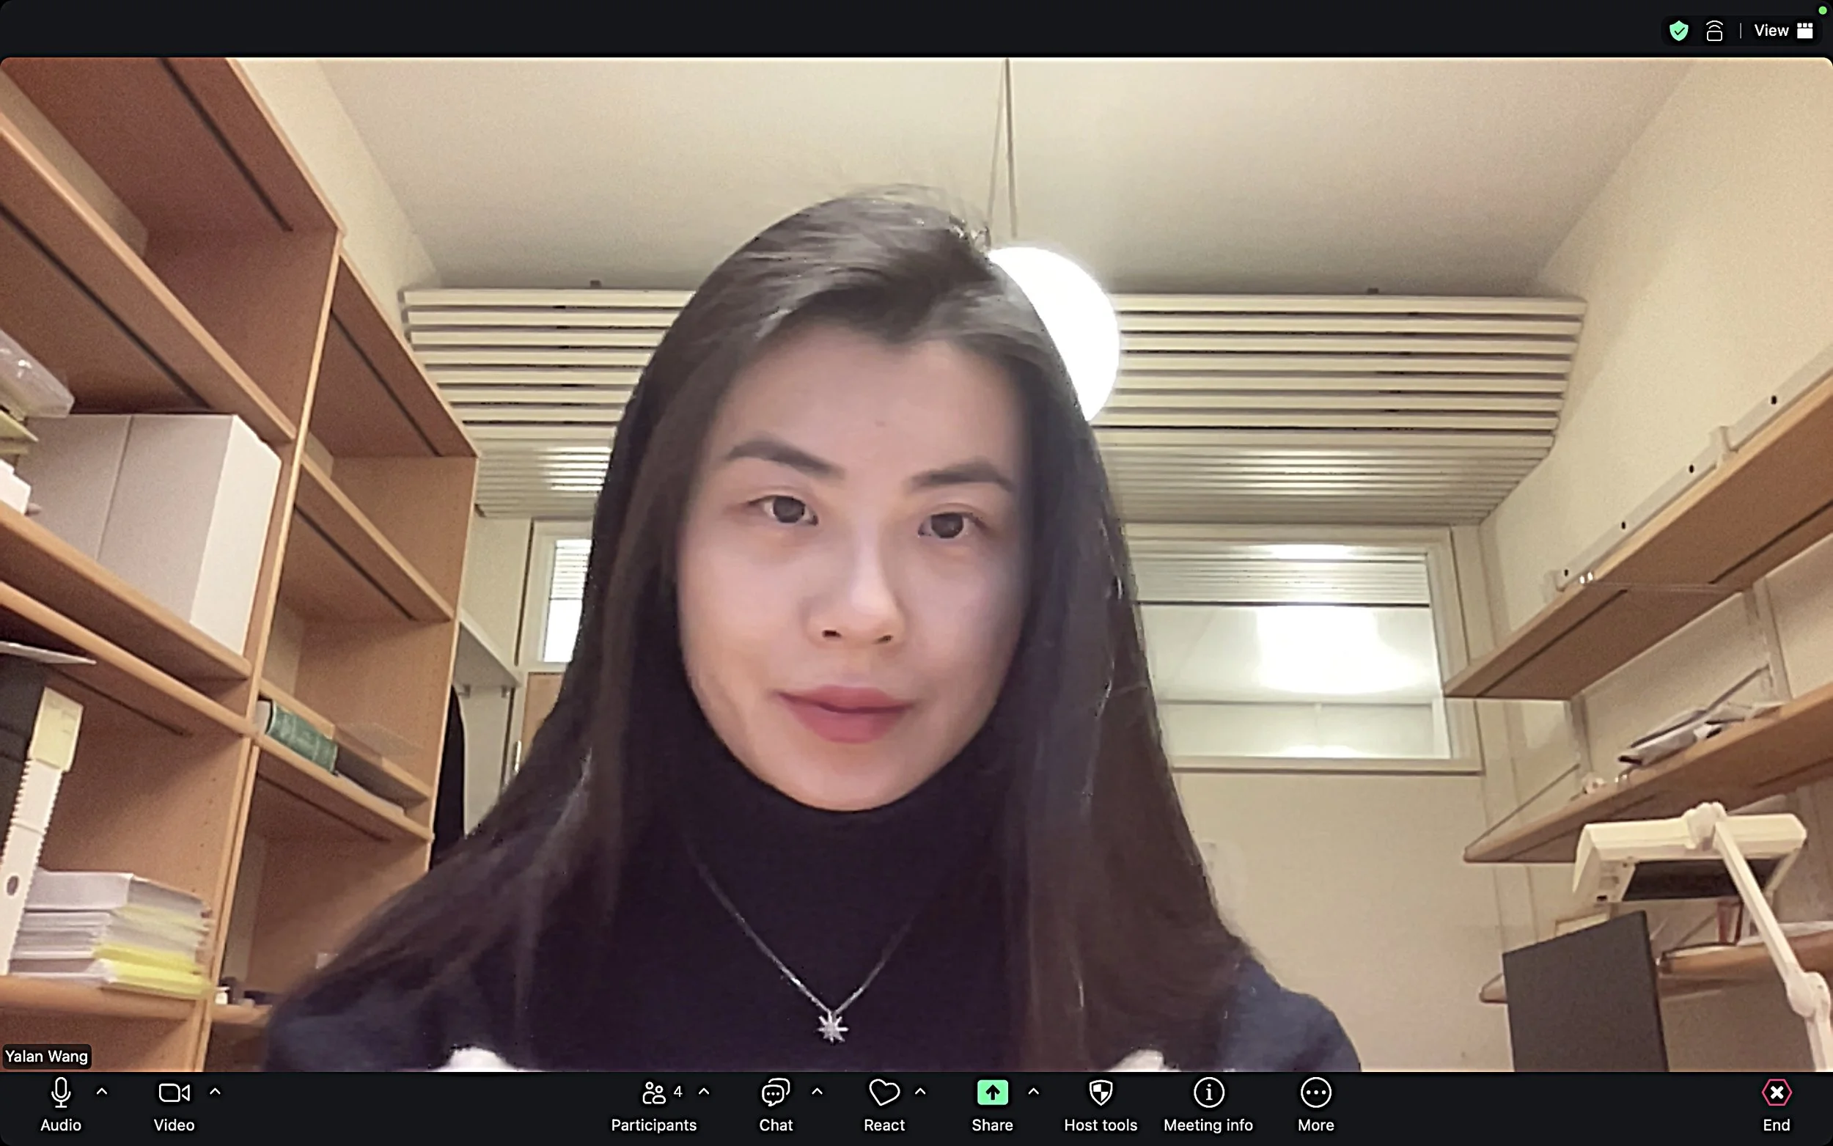The height and width of the screenshot is (1146, 1833).
Task: Expand participants options chevron
Action: click(x=704, y=1092)
